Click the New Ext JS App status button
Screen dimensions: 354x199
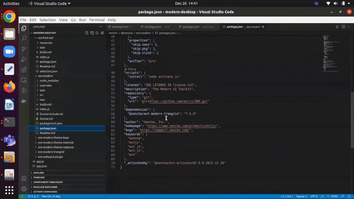51,196
